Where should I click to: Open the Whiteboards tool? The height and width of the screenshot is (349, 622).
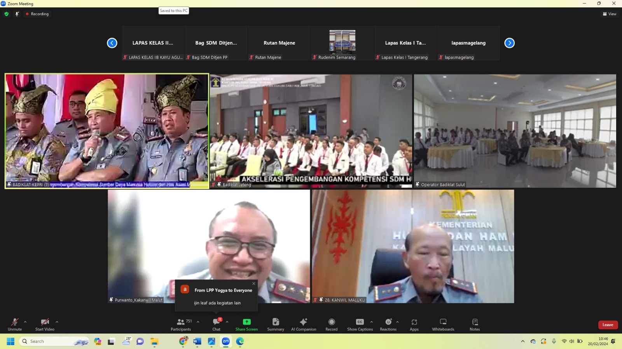click(x=443, y=324)
